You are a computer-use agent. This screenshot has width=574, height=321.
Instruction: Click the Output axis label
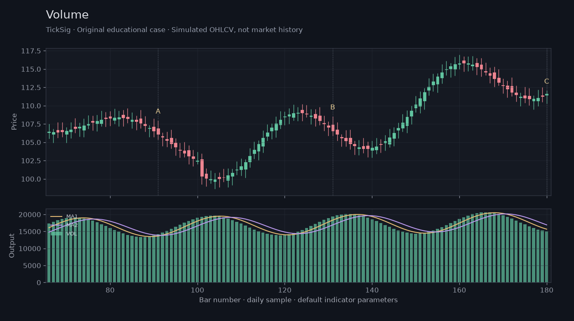(12, 246)
